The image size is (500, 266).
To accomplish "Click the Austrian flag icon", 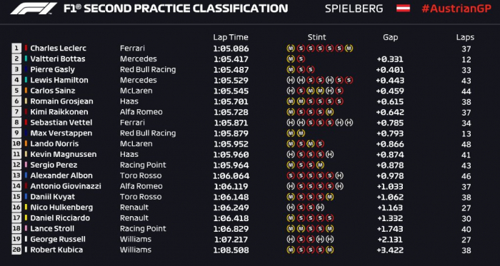I will click(403, 9).
